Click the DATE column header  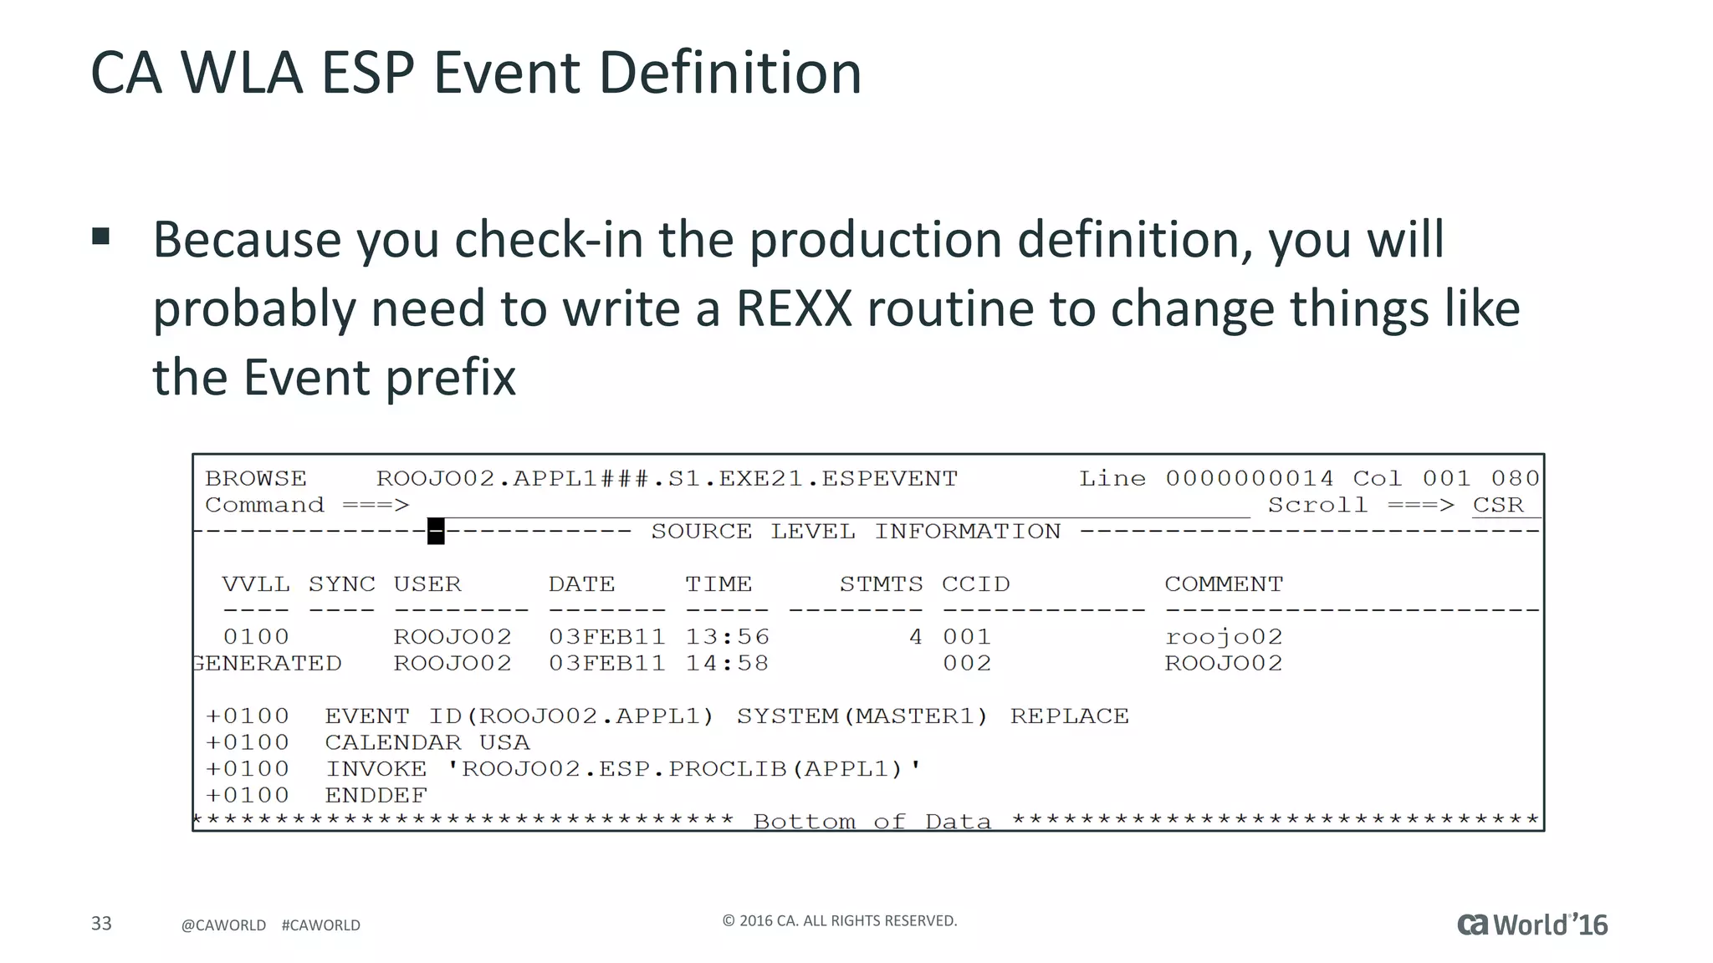point(582,584)
